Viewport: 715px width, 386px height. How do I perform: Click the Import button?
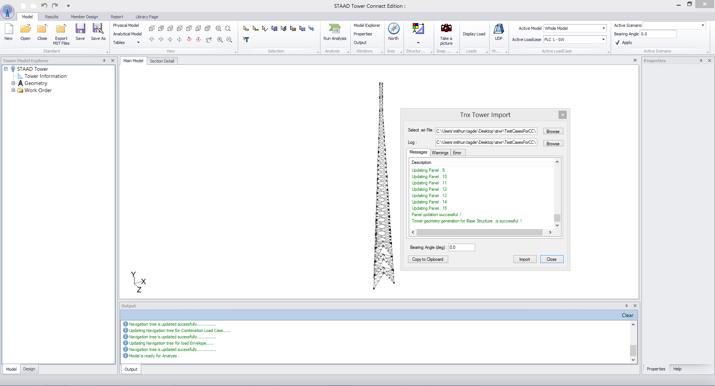[x=525, y=259]
